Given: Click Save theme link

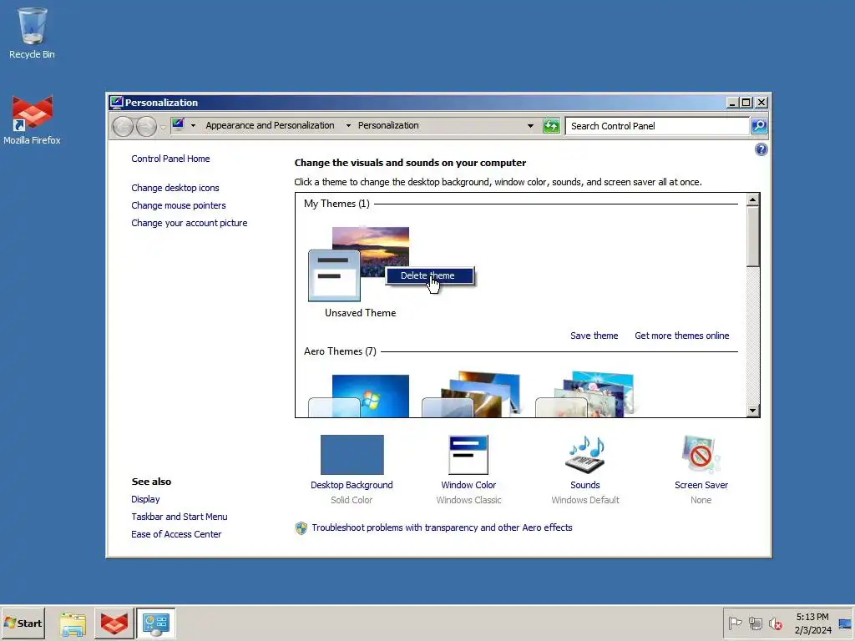Looking at the screenshot, I should coord(594,336).
